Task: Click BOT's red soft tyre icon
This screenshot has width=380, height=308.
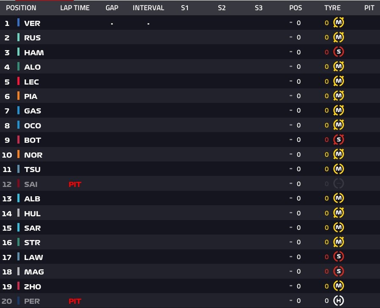Action: point(338,140)
